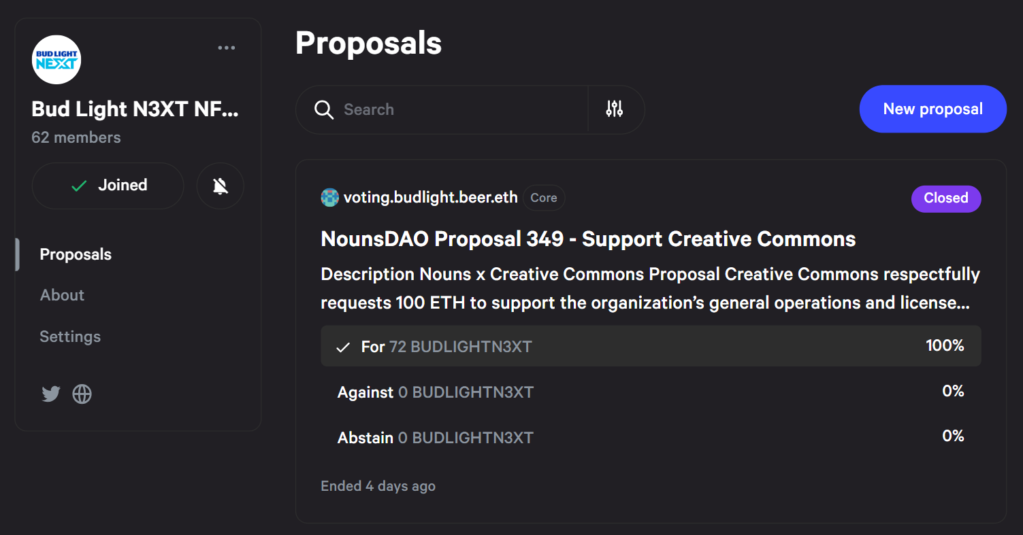Click the voting.budlight.beer.eth author avatar
Viewport: 1023px width, 535px height.
tap(329, 198)
